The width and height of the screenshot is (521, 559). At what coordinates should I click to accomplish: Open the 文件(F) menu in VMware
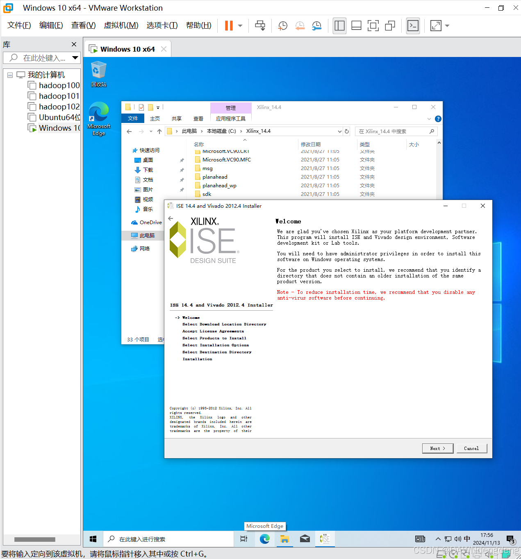[x=19, y=25]
